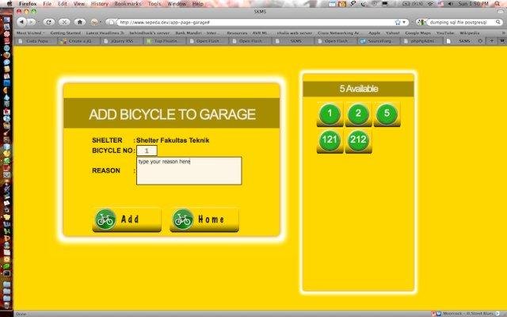This screenshot has height=317, width=507.
Task: Switch to the phpMyAdmi tab
Action: click(x=421, y=41)
